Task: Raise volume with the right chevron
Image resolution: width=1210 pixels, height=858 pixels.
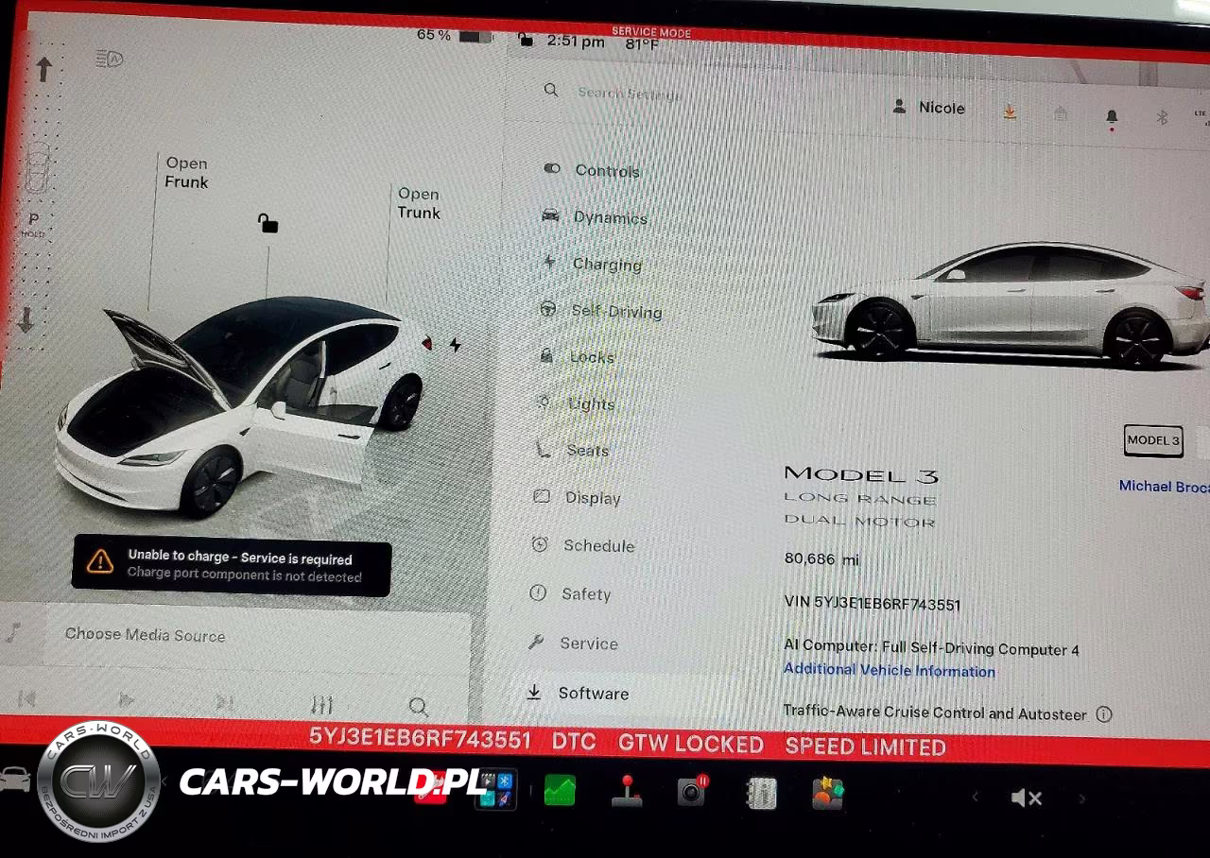Action: pyautogui.click(x=1082, y=799)
